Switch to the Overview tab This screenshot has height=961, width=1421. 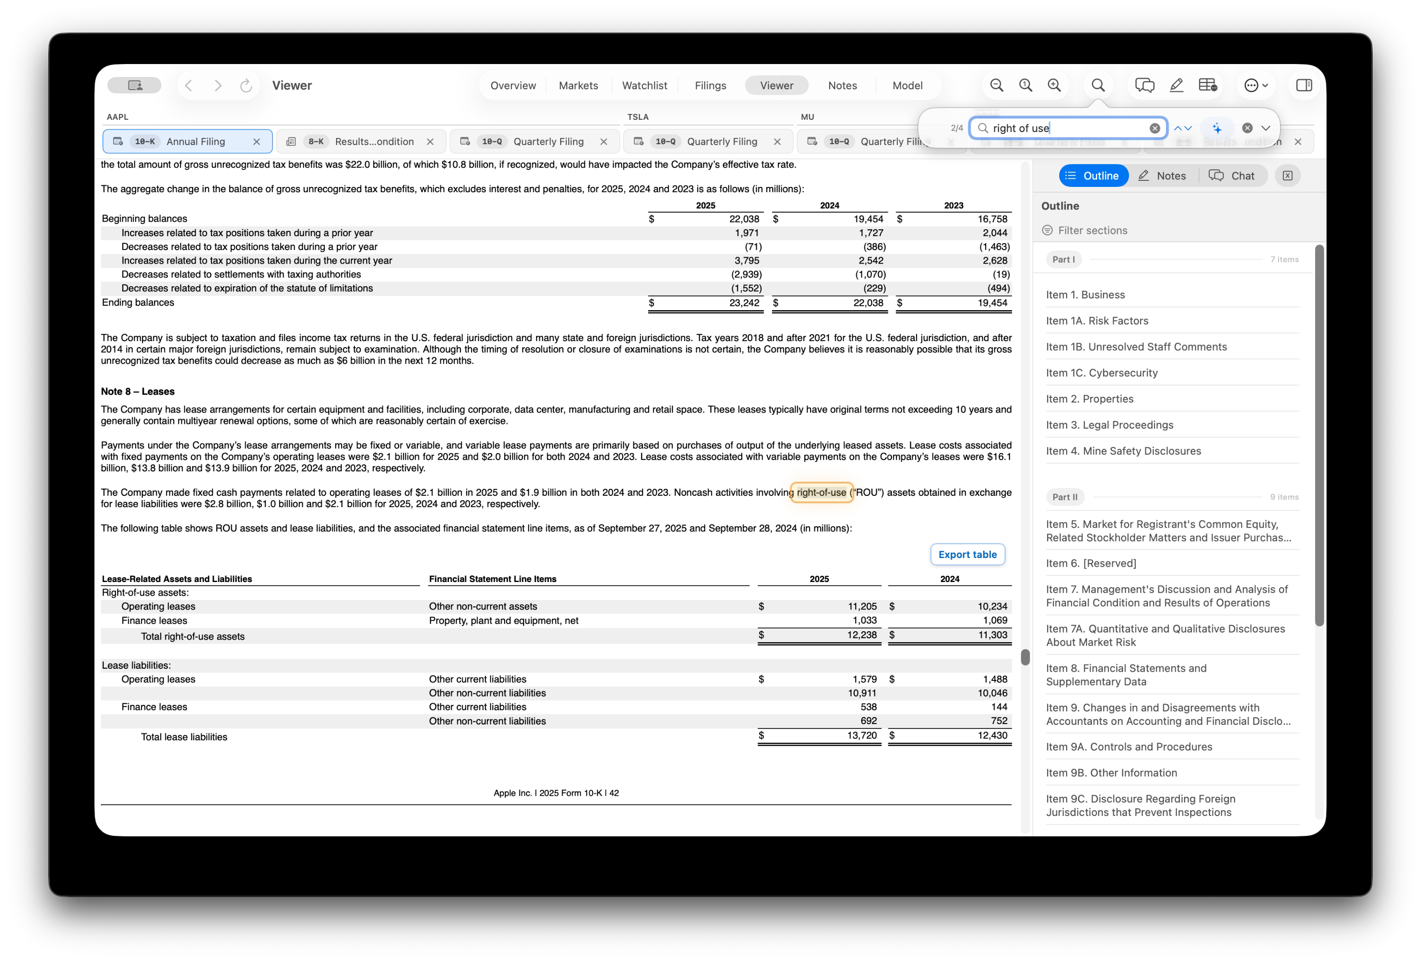(x=513, y=85)
